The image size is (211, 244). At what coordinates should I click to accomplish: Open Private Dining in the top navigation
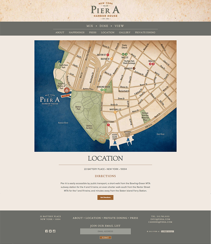pyautogui.click(x=145, y=32)
